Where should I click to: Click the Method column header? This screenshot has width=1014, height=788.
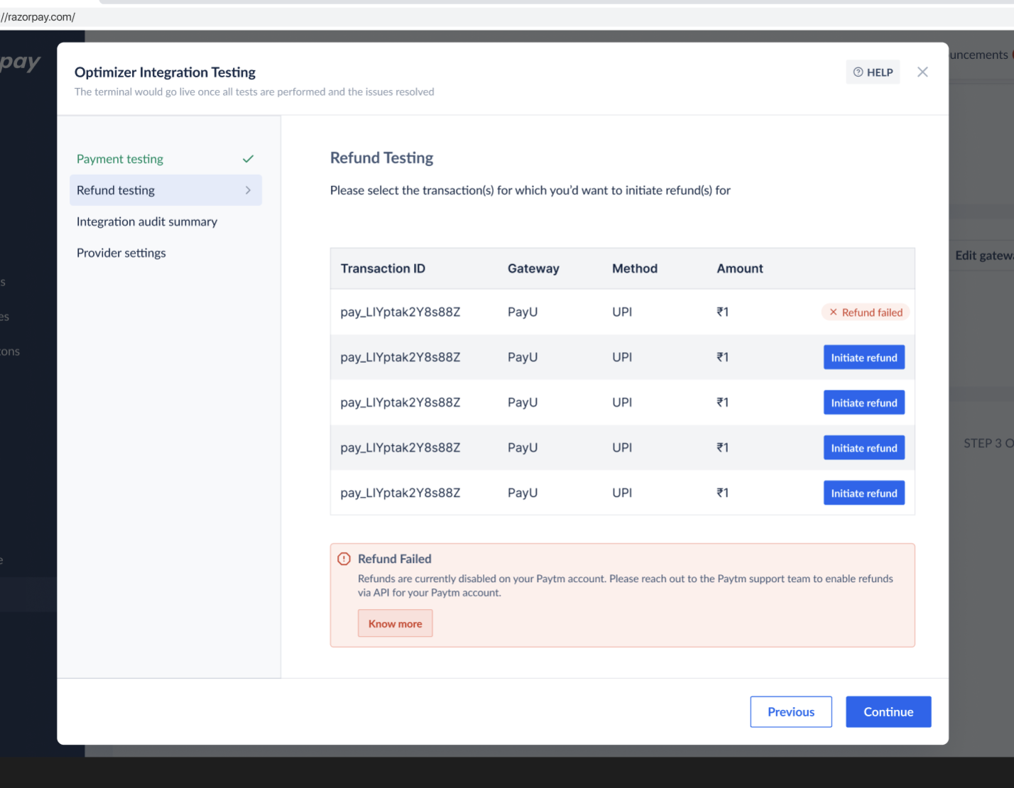pos(635,268)
